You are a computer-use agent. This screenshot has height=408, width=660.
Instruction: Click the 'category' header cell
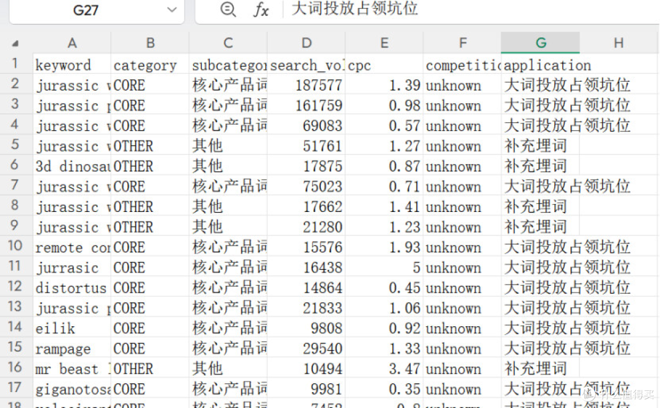[150, 64]
